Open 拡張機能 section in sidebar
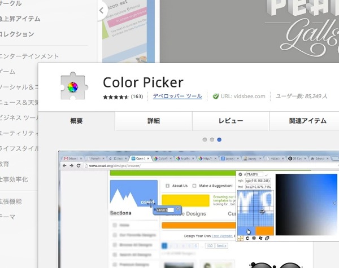Screen dimensions: 339x268 [x=11, y=201]
